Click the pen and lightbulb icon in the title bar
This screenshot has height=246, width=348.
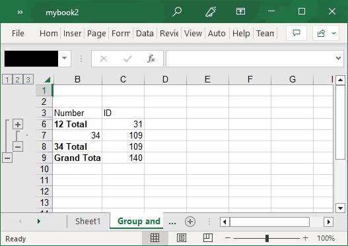pos(211,11)
